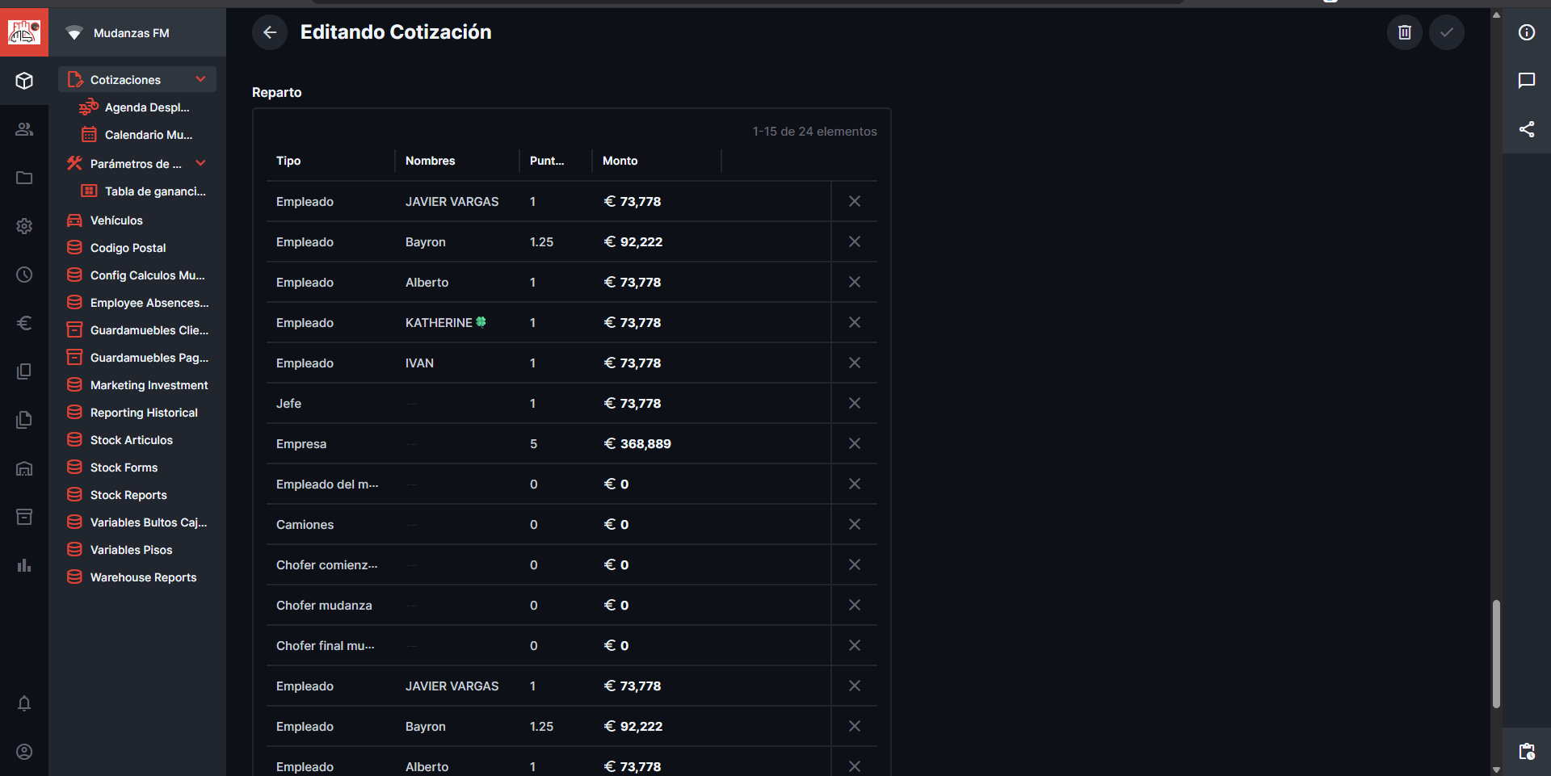Click the share icon
This screenshot has height=776, width=1551.
click(x=1527, y=129)
